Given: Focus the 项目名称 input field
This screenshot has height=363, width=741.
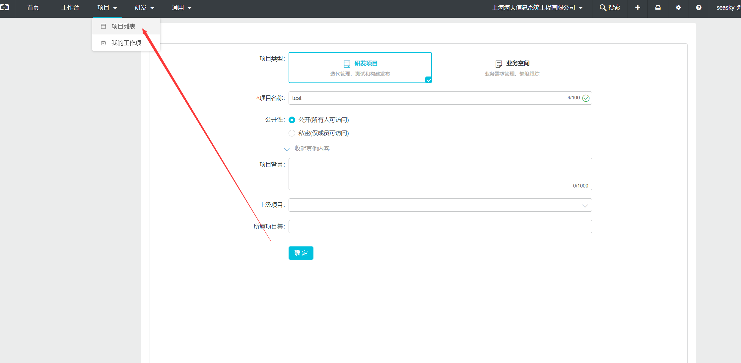Looking at the screenshot, I should tap(440, 98).
